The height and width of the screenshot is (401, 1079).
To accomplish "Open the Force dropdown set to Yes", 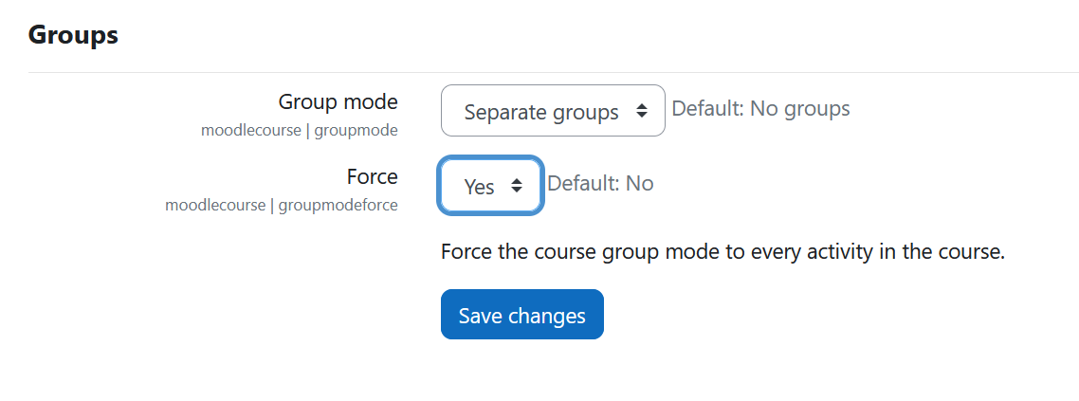I will 490,186.
